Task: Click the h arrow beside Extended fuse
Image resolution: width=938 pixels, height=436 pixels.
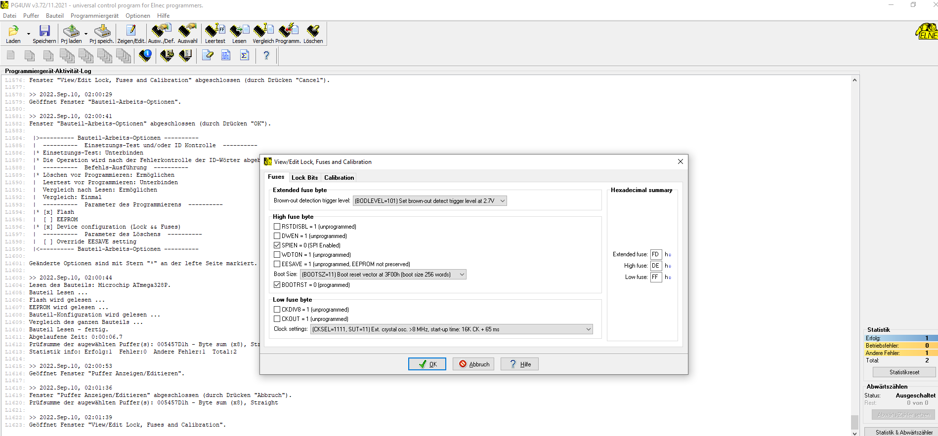Action: point(668,254)
